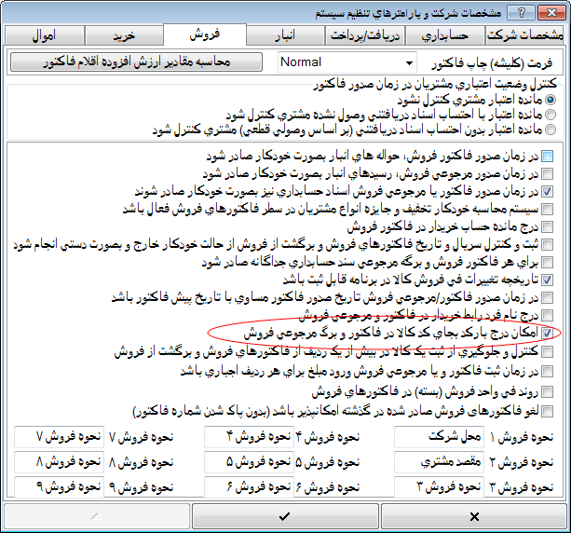Enable درج مانده حساب خريدار در فاکتور فروش
The image size is (571, 533).
point(547,226)
